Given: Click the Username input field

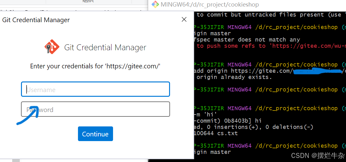Looking at the screenshot, I should (95, 89).
